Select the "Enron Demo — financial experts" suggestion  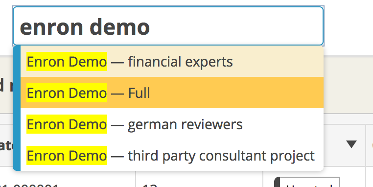(x=172, y=61)
